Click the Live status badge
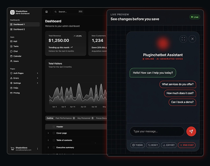The height and width of the screenshot is (166, 210). click(195, 17)
